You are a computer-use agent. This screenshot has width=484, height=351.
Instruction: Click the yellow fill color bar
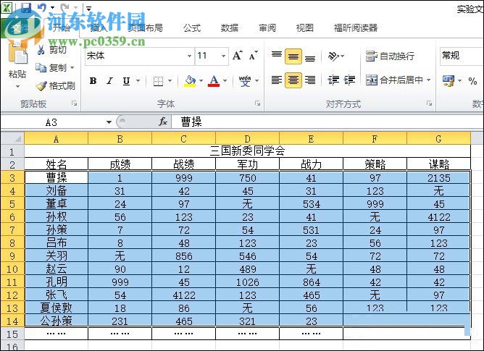(x=190, y=85)
